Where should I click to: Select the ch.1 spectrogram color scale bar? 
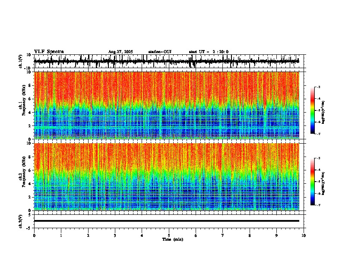point(313,110)
